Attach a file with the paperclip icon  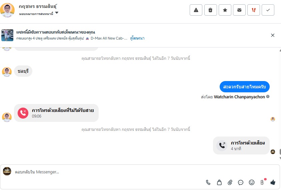pos(230,182)
